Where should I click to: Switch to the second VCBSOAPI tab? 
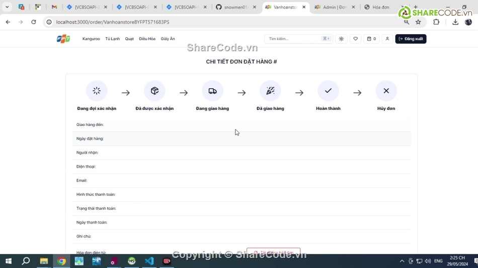click(x=136, y=7)
